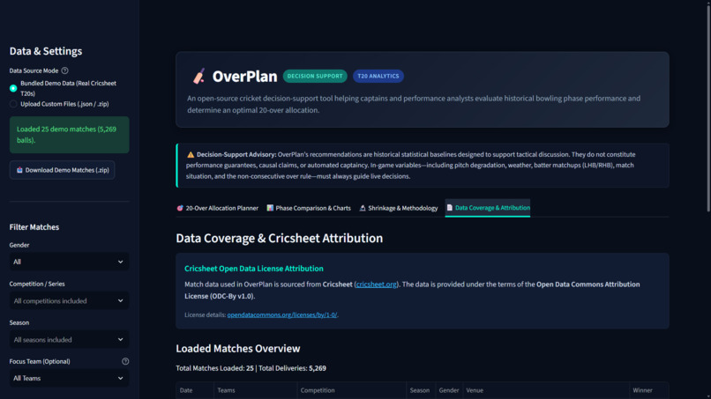Go to Shrinkage & Methodology tab

pyautogui.click(x=399, y=208)
